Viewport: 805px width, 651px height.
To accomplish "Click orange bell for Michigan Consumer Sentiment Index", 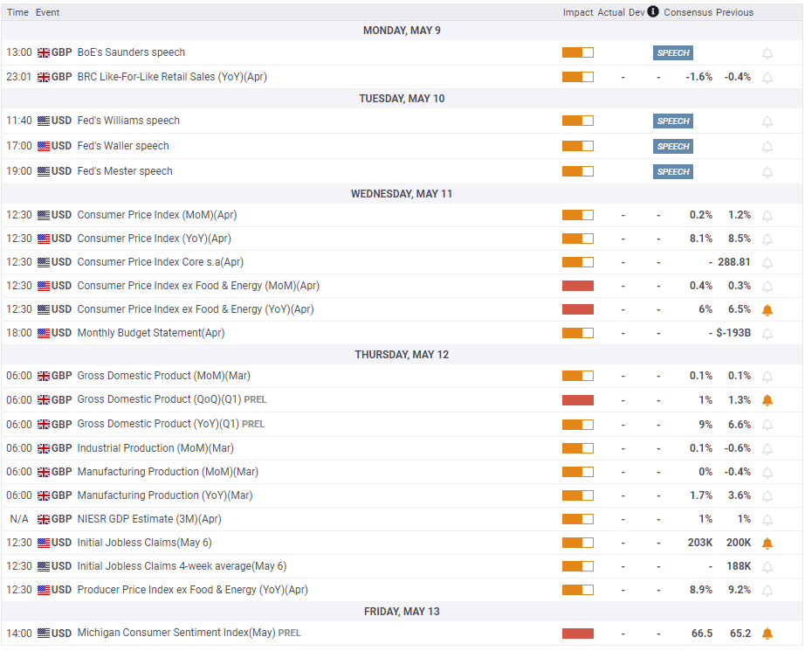I will point(767,634).
